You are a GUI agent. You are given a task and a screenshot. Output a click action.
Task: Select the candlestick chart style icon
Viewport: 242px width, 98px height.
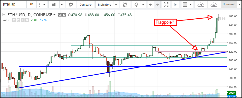[x=54, y=5]
